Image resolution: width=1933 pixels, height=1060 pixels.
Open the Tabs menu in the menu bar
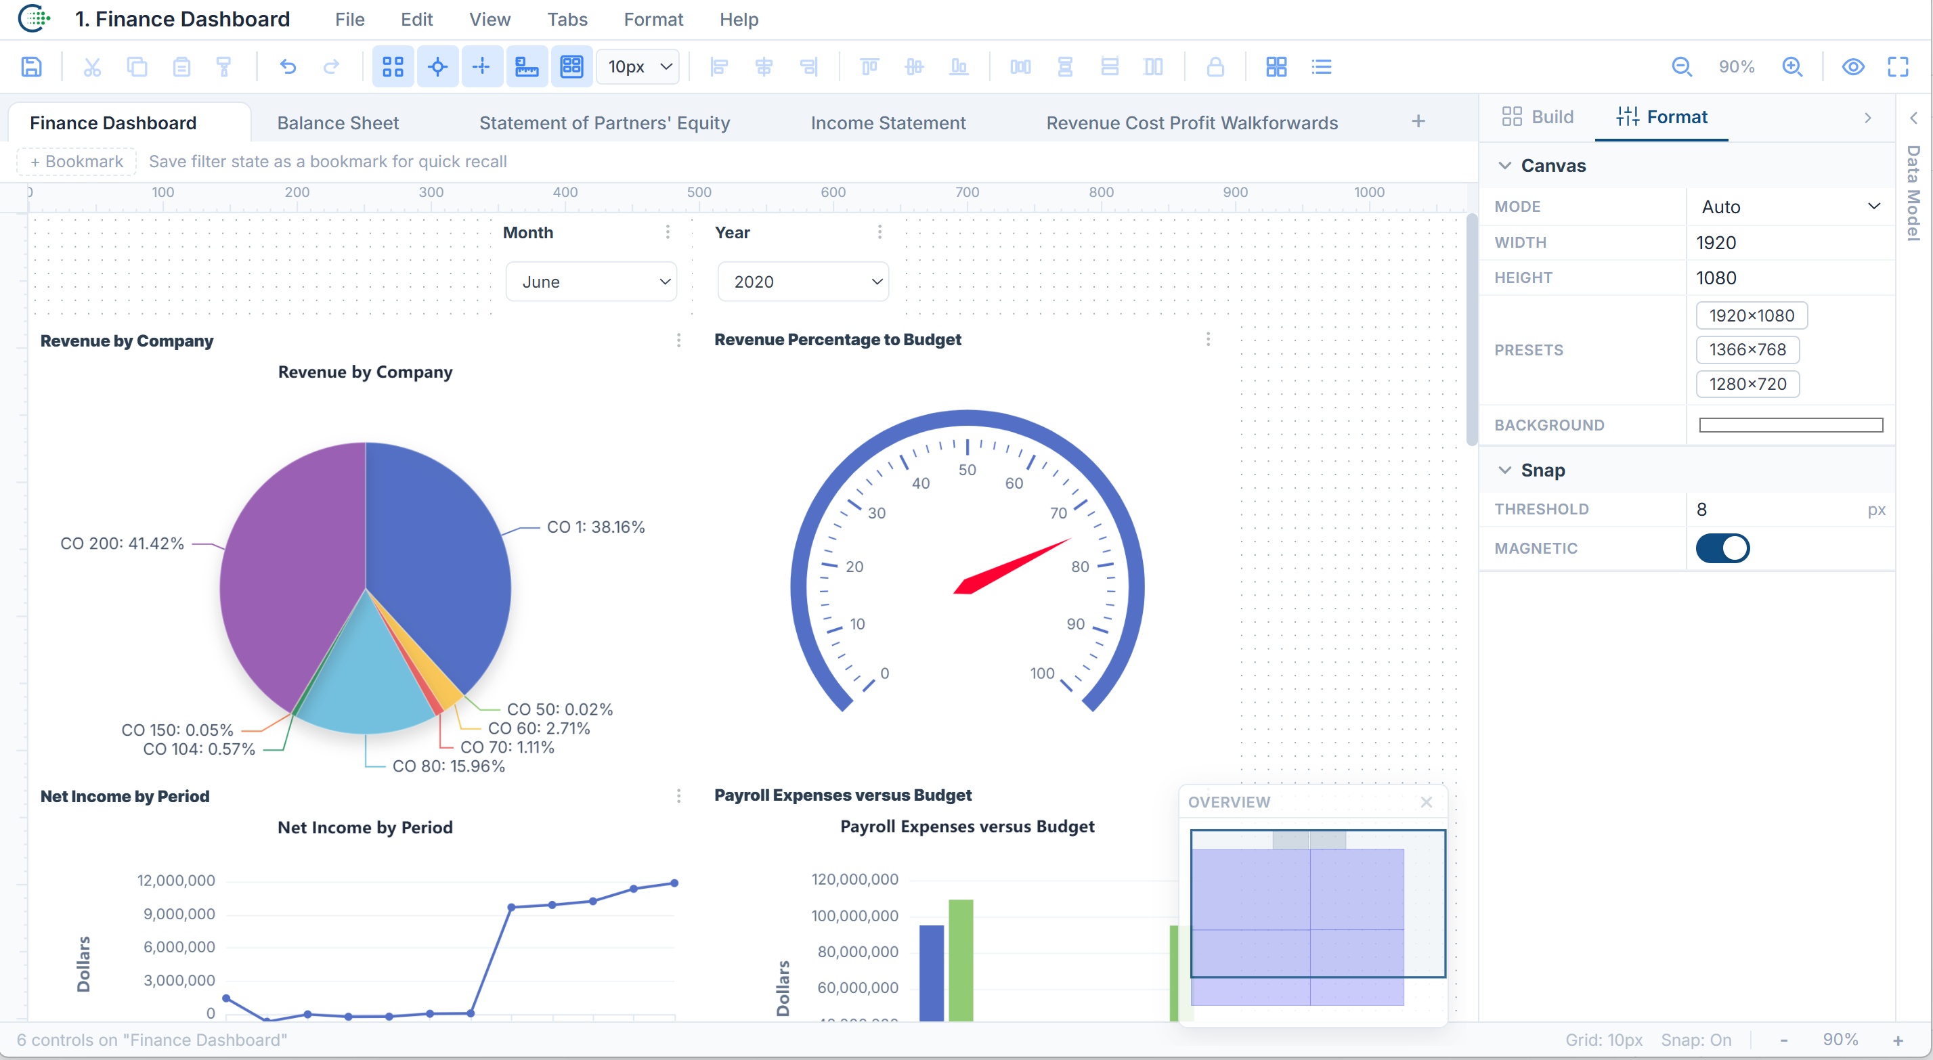point(567,19)
